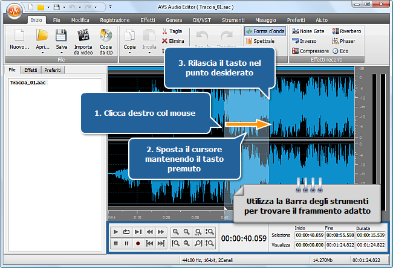The width and height of the screenshot is (393, 268).
Task: Click Copia da CD disc icon
Action: point(106,35)
